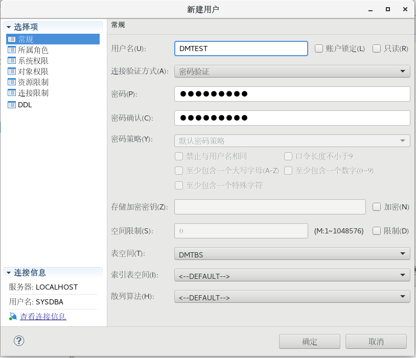
Task: Focus the 密码确认(C) input field
Action: point(292,118)
